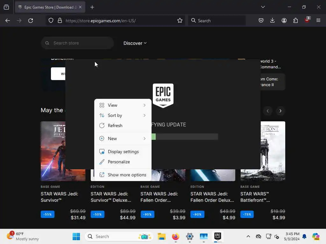The height and width of the screenshot is (244, 326).
Task: Click the white wishlist button in banner
Action: [58, 74]
